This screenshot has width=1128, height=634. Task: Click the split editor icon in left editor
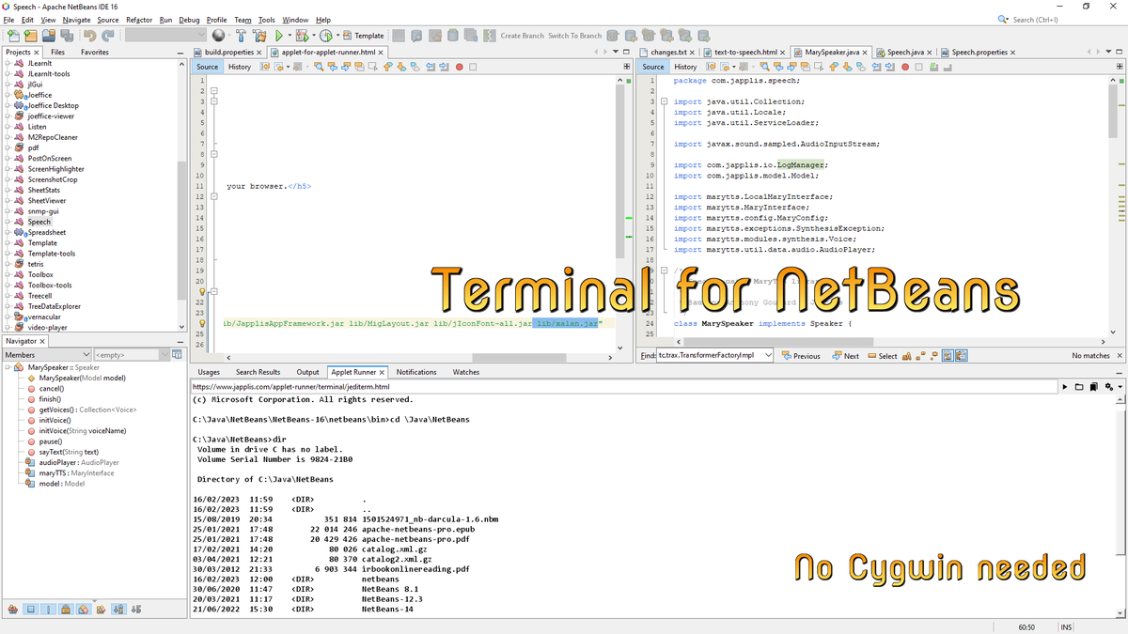[627, 67]
